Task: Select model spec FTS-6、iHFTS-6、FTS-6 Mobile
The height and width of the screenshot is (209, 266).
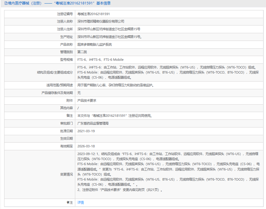Action: pyautogui.click(x=100, y=60)
